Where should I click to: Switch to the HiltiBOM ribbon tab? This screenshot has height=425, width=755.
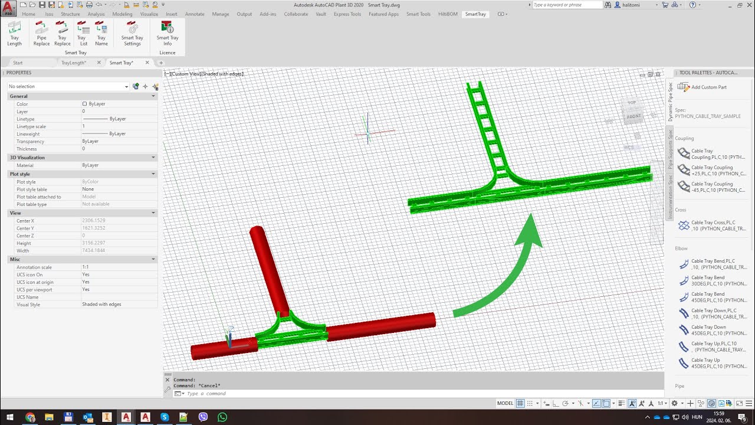click(448, 14)
